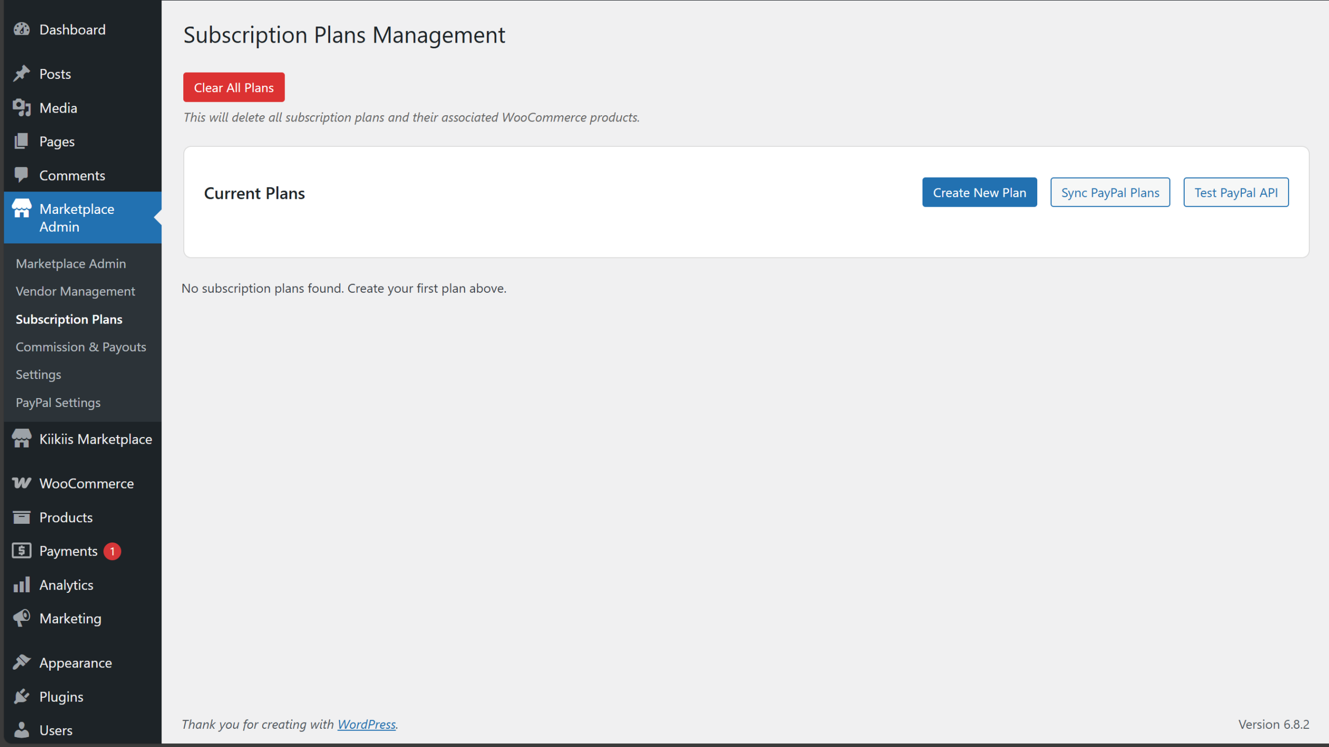
Task: Open the Analytics menu label
Action: [66, 585]
